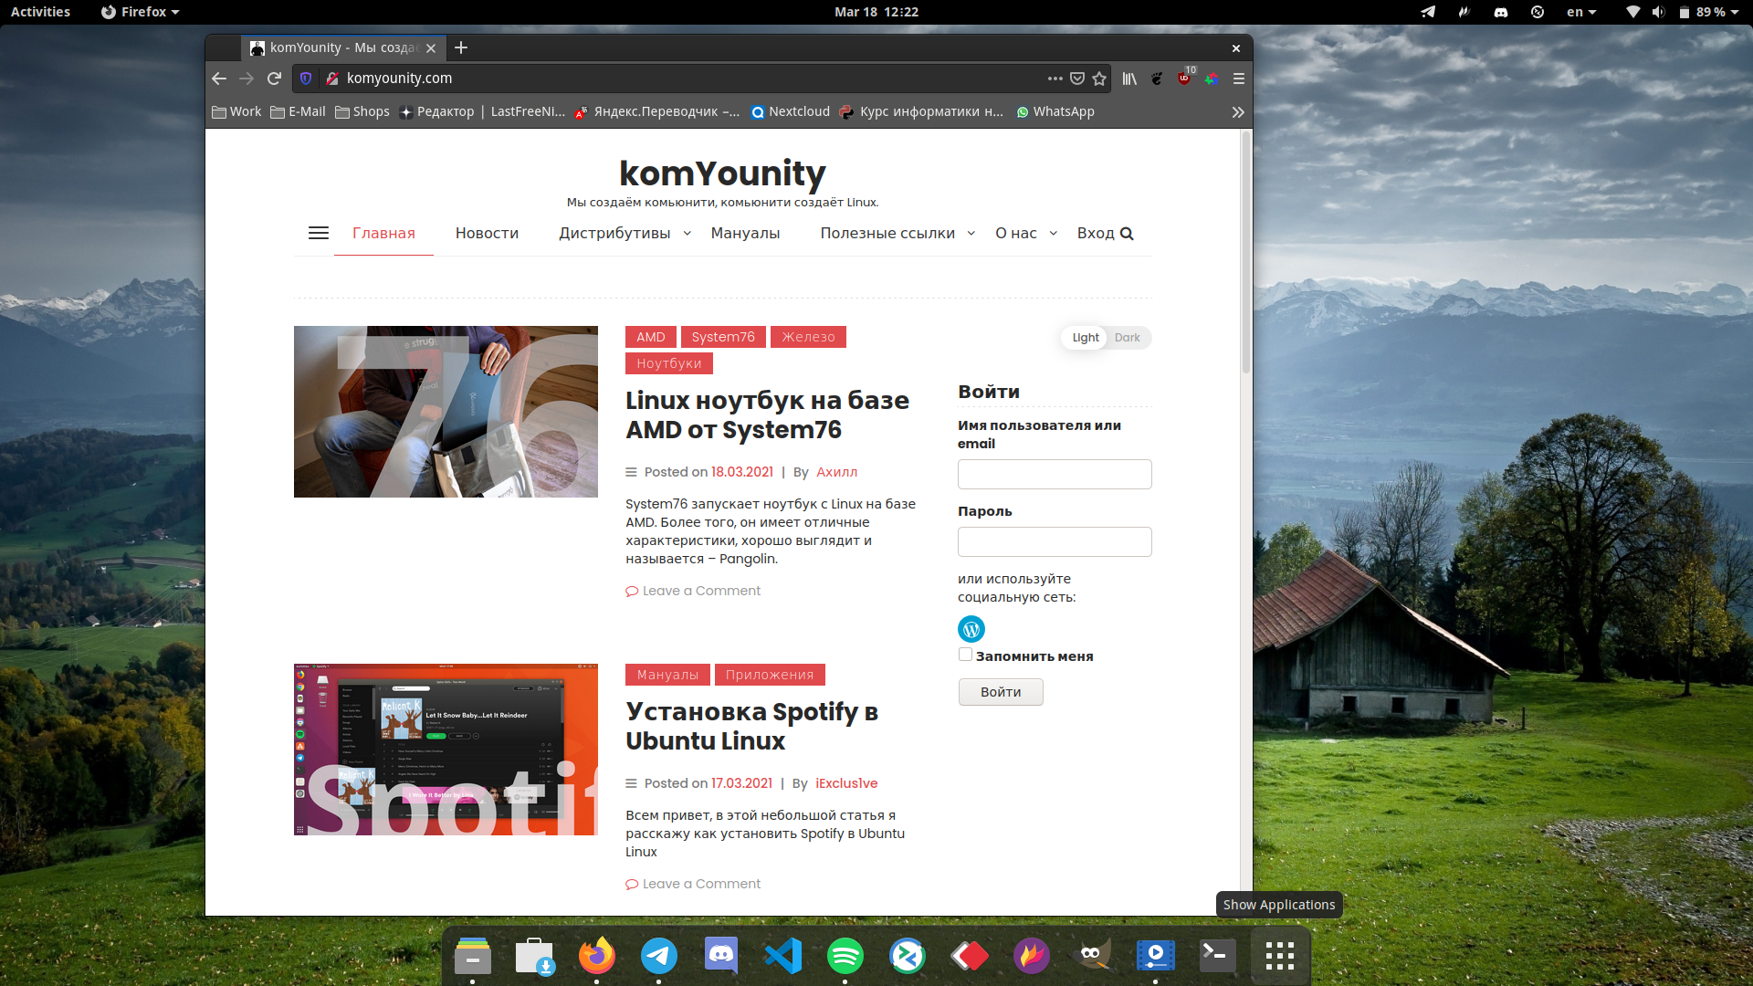Open the Work bookmarks folder
The image size is (1753, 986).
[236, 111]
